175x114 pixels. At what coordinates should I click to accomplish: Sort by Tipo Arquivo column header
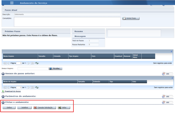pyautogui.click(x=74, y=56)
